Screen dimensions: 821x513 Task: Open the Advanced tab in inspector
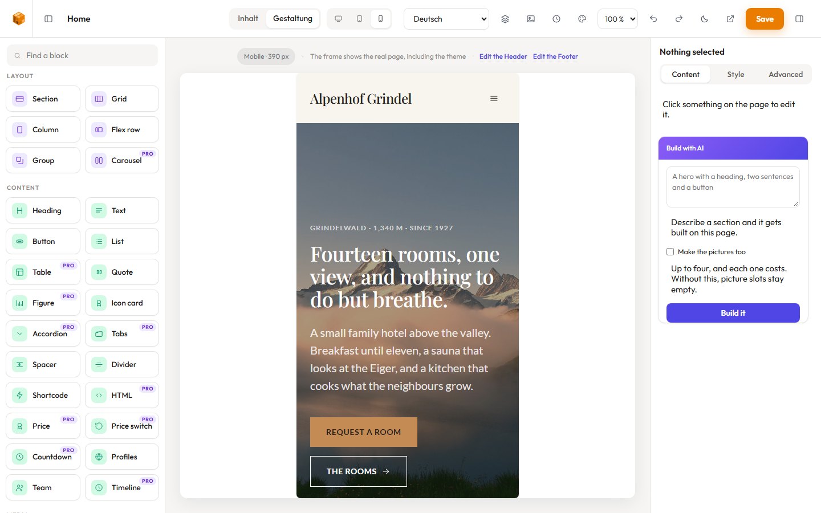click(786, 74)
